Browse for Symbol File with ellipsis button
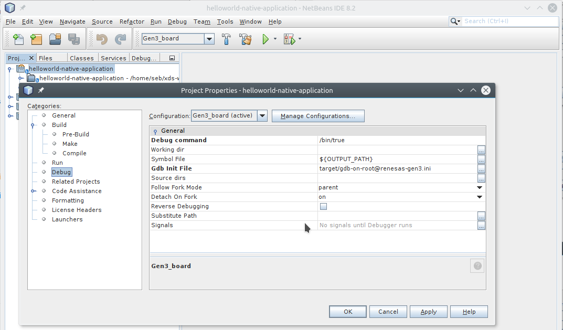This screenshot has height=330, width=563. click(x=481, y=159)
